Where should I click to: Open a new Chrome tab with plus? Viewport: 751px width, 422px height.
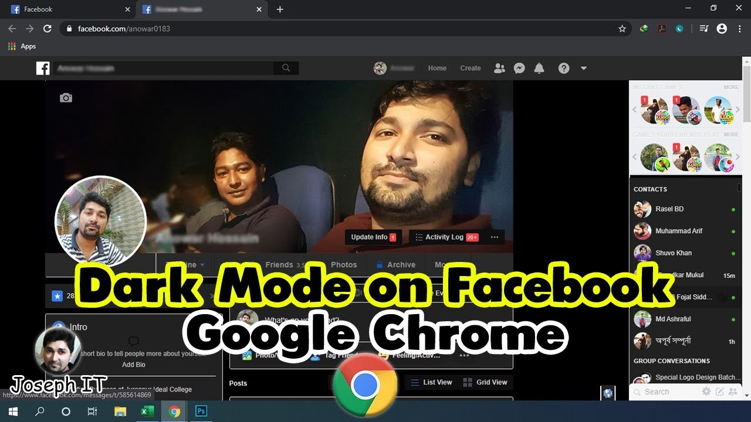pyautogui.click(x=280, y=9)
